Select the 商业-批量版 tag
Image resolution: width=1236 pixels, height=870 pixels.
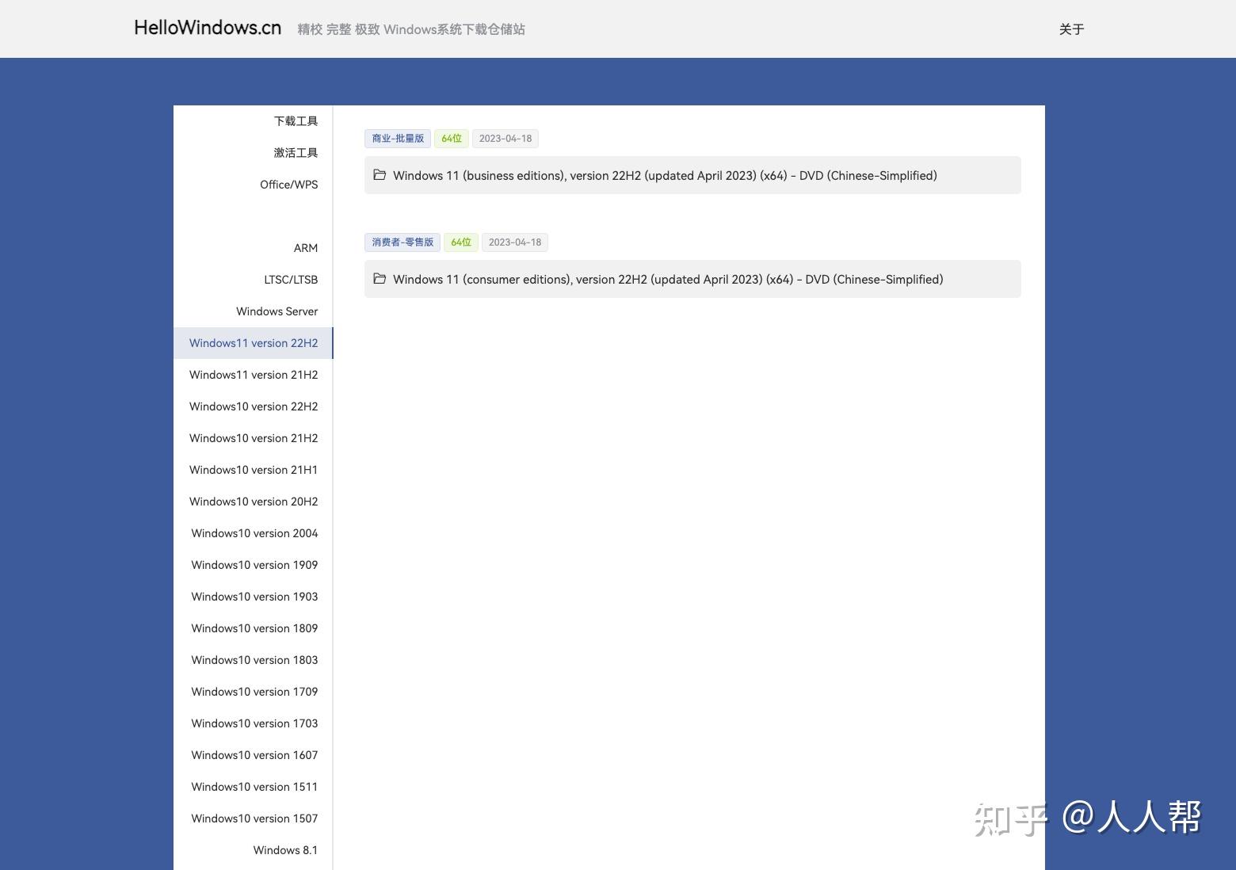[x=397, y=138]
